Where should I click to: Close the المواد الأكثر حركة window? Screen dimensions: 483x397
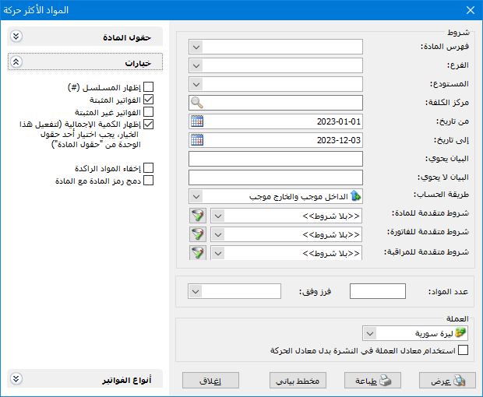(471, 10)
